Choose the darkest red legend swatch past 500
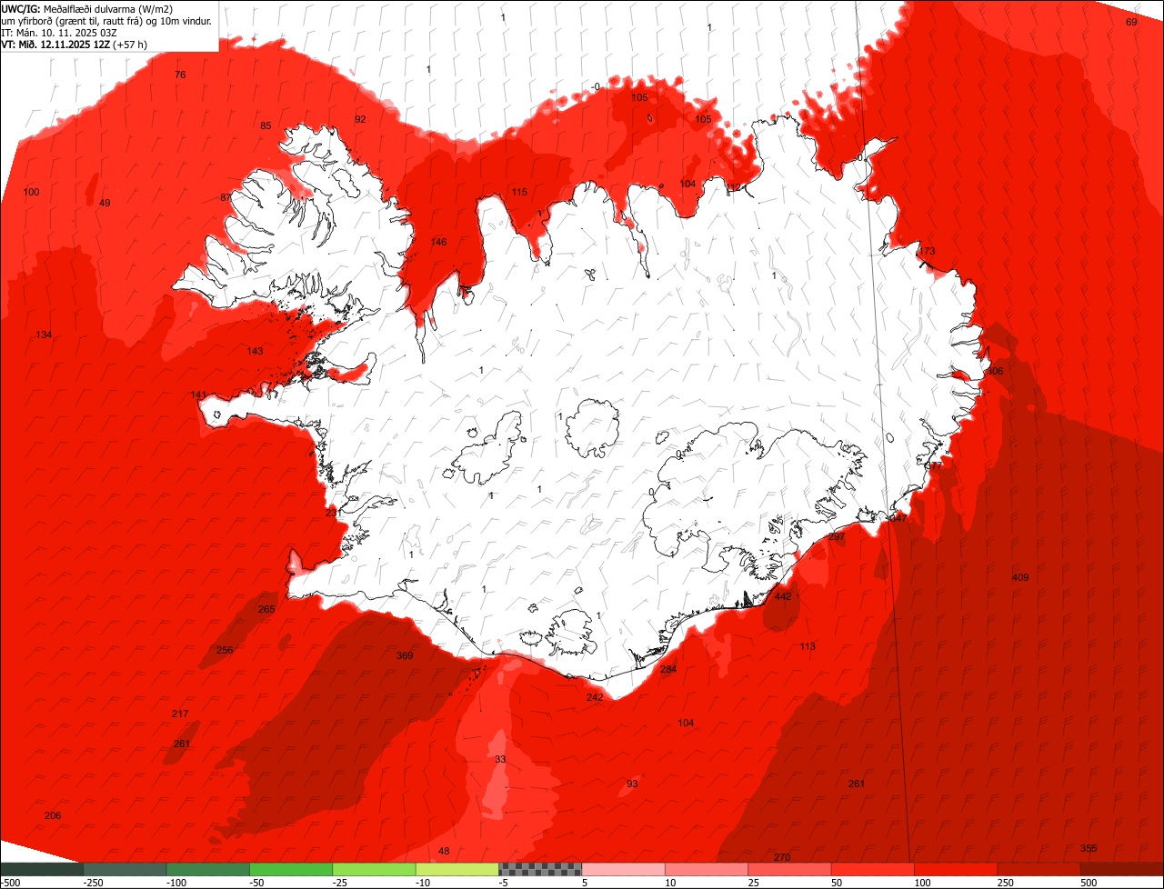The width and height of the screenshot is (1164, 889). (1122, 869)
